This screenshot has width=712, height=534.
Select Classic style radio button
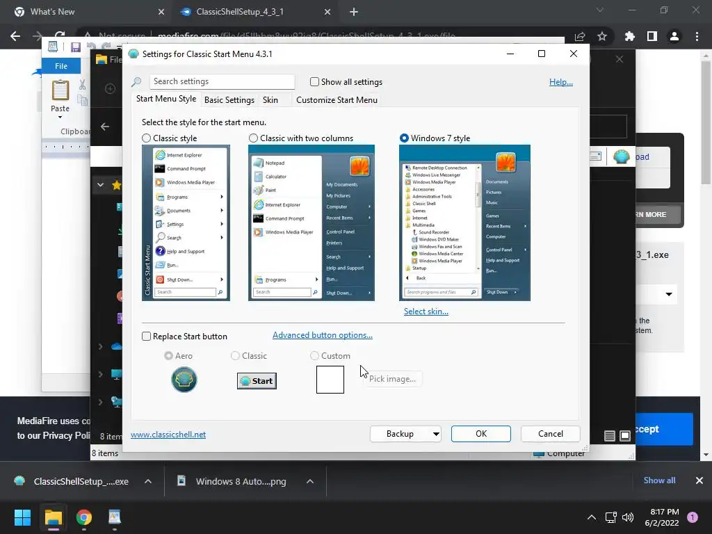pos(146,138)
